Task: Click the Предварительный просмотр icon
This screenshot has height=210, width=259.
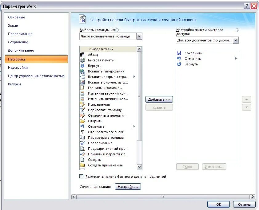Action: [82, 149]
